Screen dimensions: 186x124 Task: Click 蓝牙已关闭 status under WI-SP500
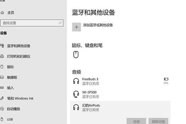click(90, 97)
